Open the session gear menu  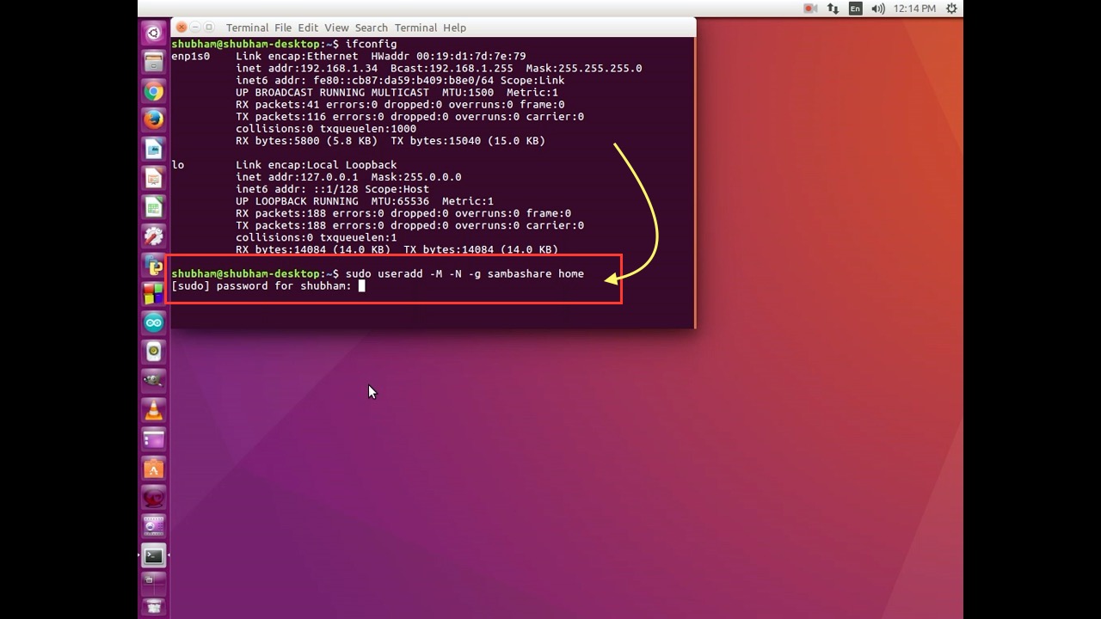point(950,9)
